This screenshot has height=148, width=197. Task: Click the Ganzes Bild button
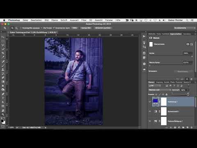tap(86, 28)
